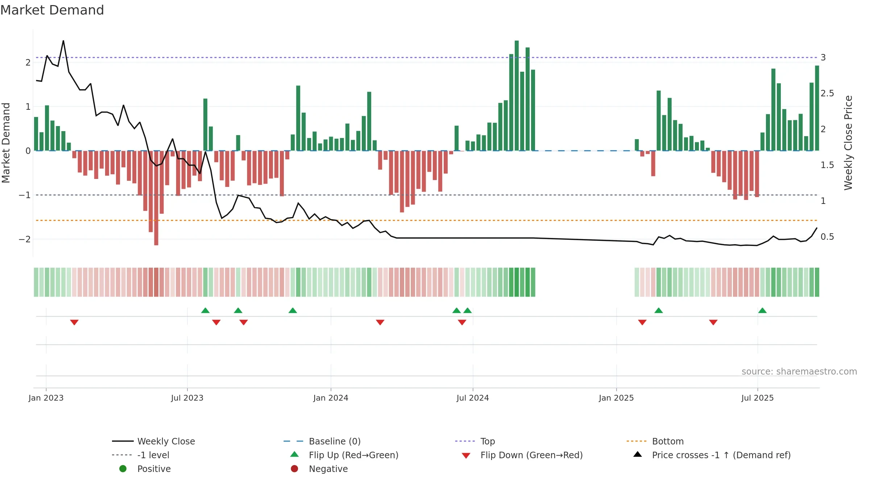870x489 pixels.
Task: Click the red flip-down marker just before Jul 2024
Action: click(x=462, y=322)
